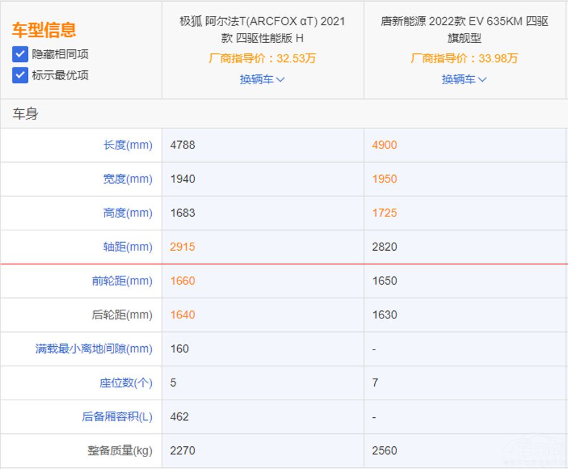Click the highlighted 4900 length value

(385, 145)
